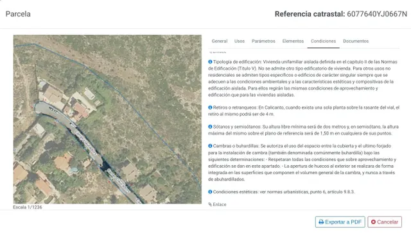
Task: Click info icon beside Tipología de edificación
Action: tap(210, 62)
